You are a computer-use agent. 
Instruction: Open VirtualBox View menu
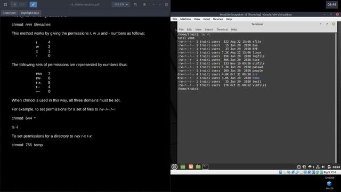pyautogui.click(x=197, y=19)
